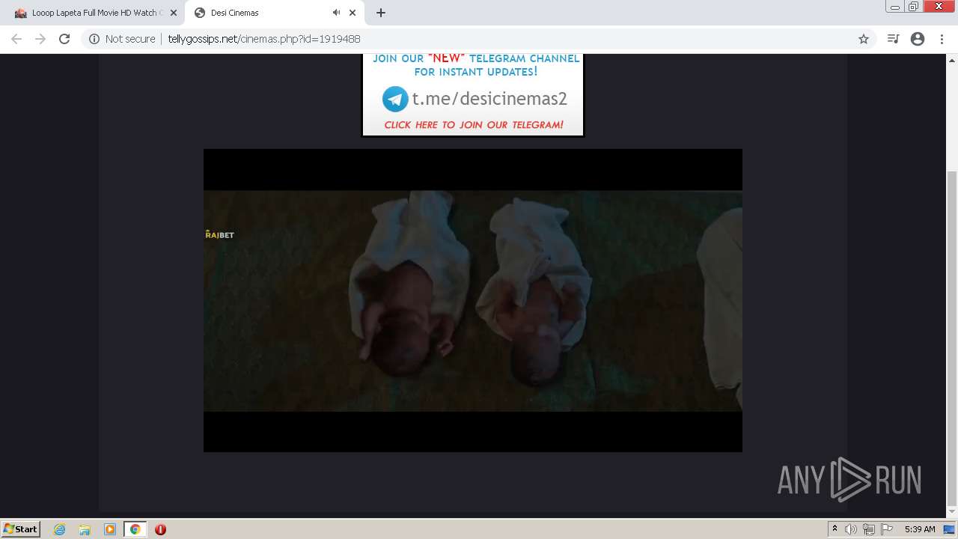Open the volume speaker tray icon

click(851, 529)
